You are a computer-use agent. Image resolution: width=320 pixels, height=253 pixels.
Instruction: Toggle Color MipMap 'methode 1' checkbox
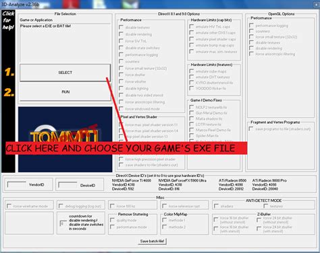tap(165, 220)
